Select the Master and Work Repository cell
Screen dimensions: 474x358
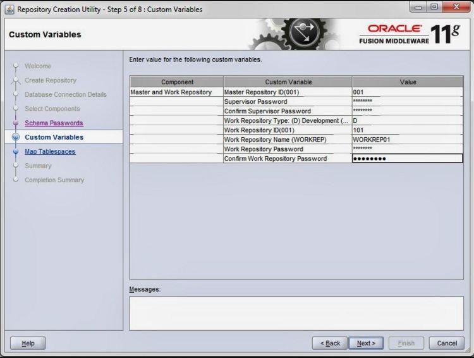176,92
